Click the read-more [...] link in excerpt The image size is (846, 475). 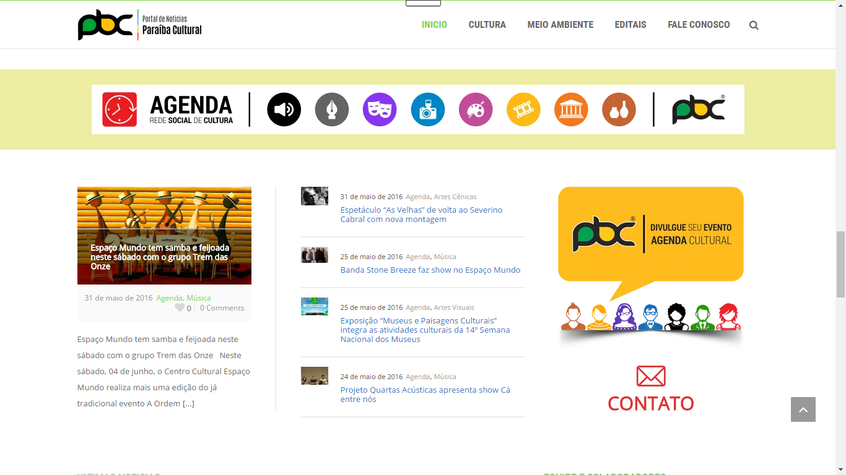[x=188, y=403]
